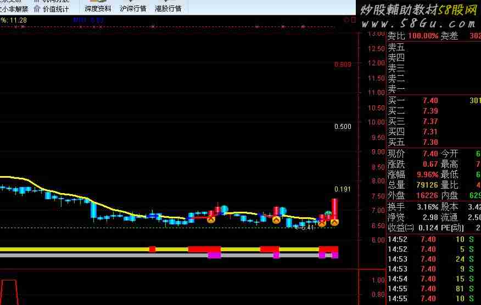Click the 现价 value 7.40
The height and width of the screenshot is (305, 481).
430,154
